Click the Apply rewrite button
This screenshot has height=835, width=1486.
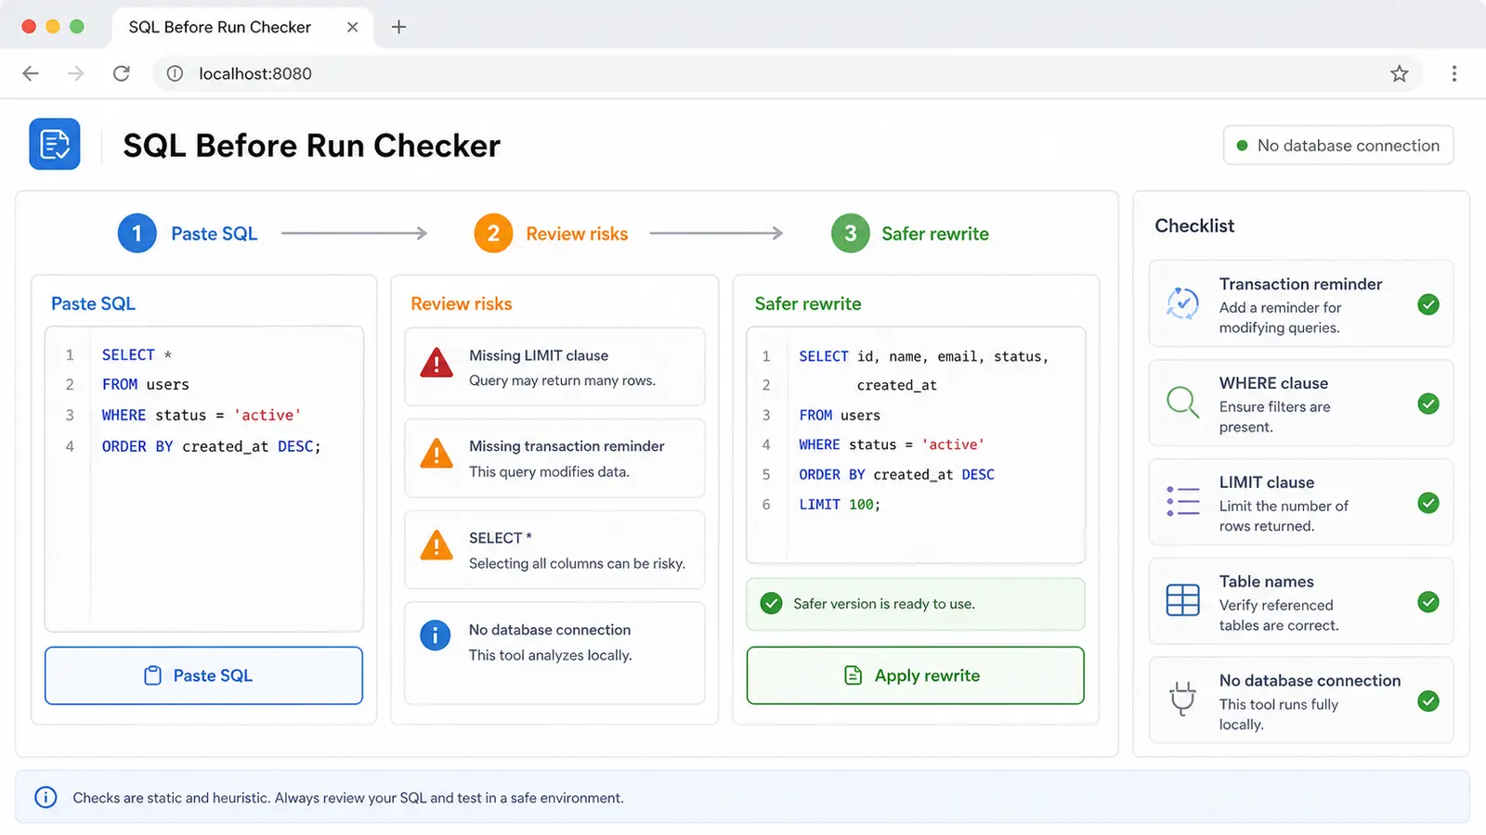pyautogui.click(x=915, y=675)
